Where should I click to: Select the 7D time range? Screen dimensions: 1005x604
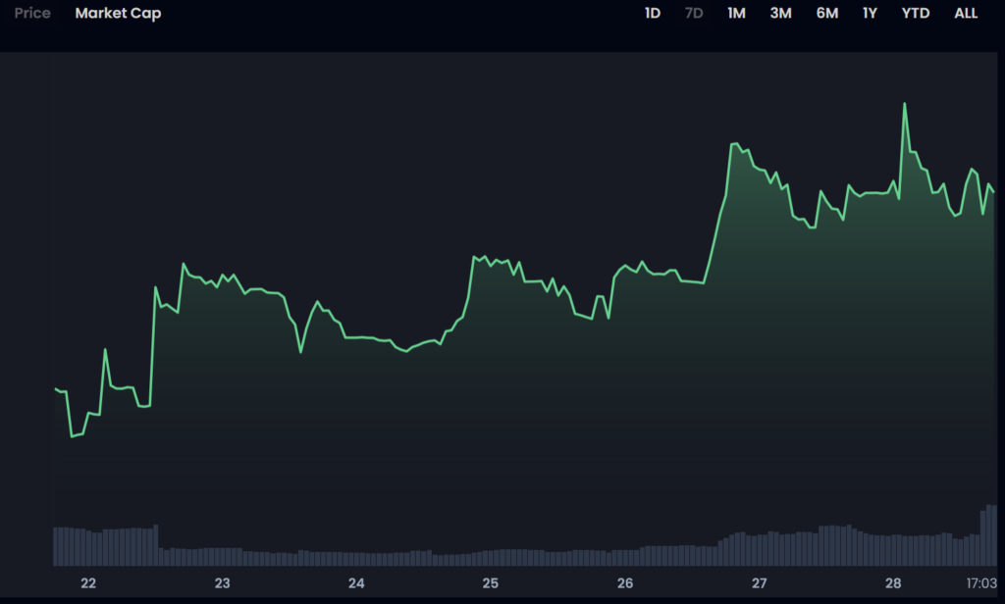click(x=694, y=14)
